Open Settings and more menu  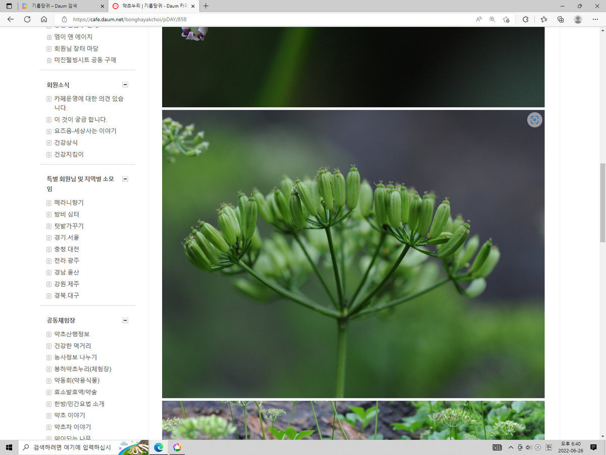point(595,19)
